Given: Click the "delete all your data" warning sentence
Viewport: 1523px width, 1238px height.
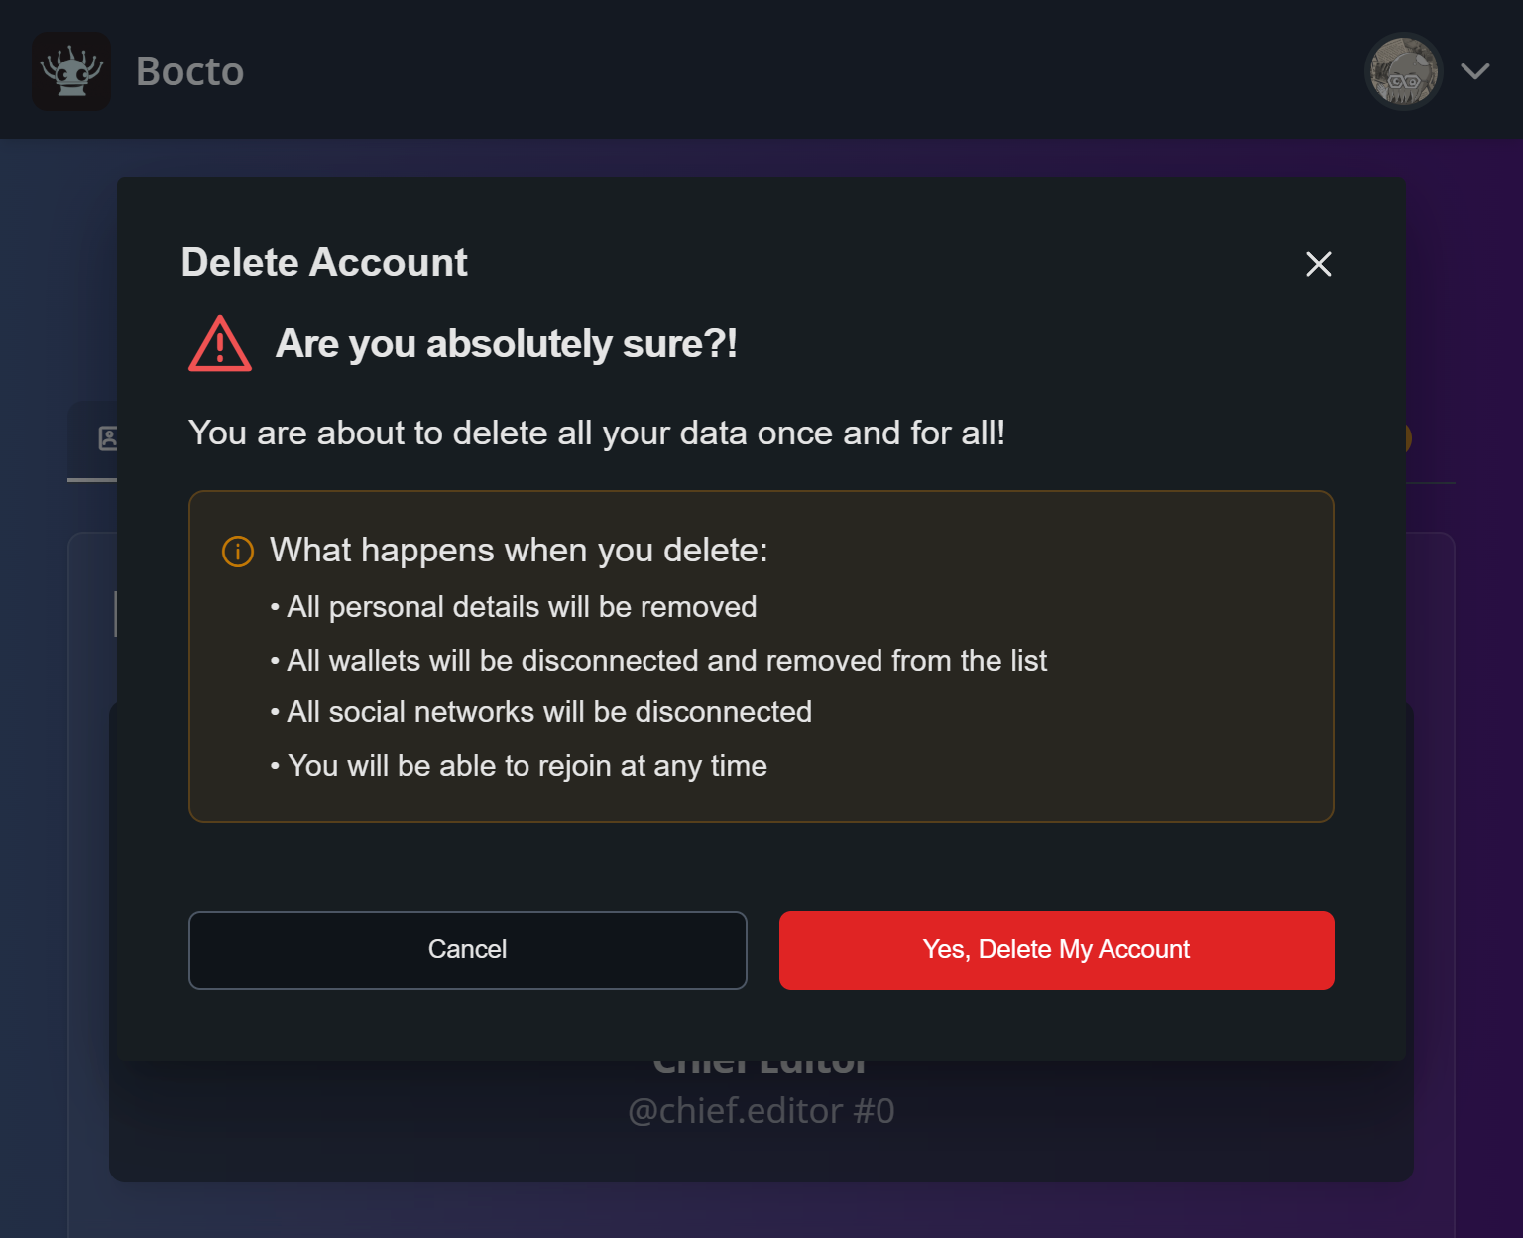Looking at the screenshot, I should click(x=597, y=433).
